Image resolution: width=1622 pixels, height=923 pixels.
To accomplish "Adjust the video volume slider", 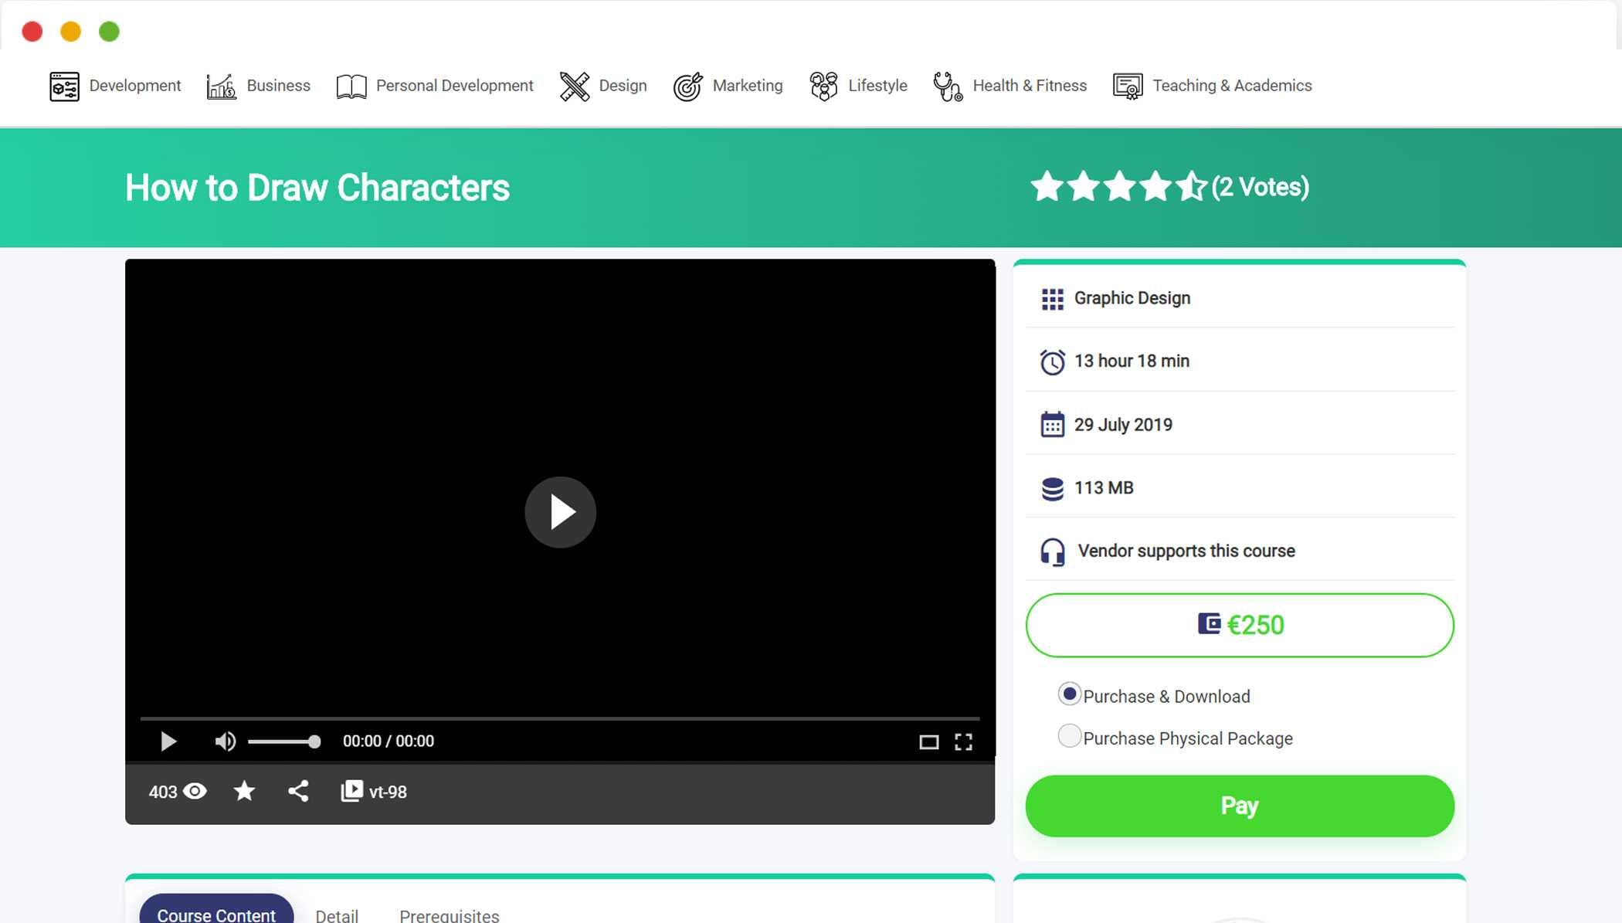I will click(x=284, y=741).
